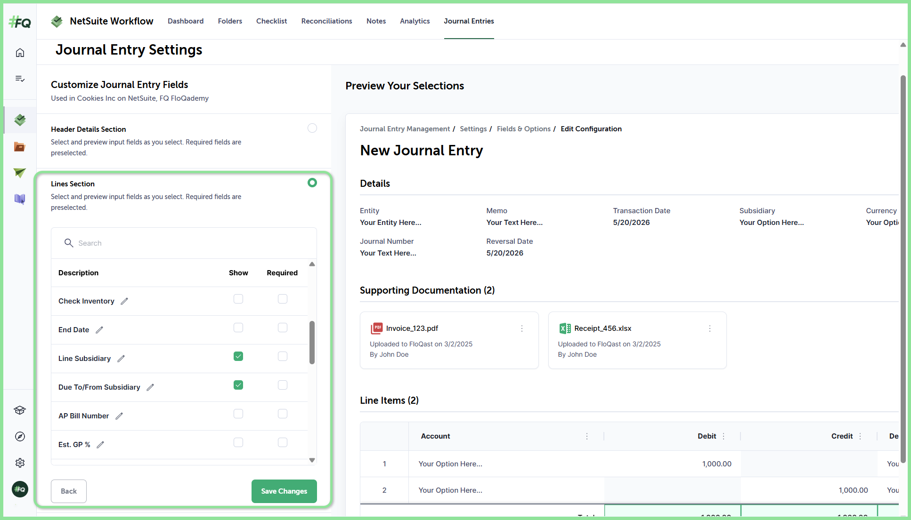Image resolution: width=911 pixels, height=520 pixels.
Task: Check Required for End Date
Action: [x=283, y=328]
